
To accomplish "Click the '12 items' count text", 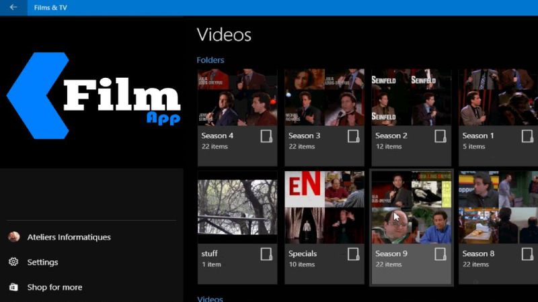I will [389, 146].
